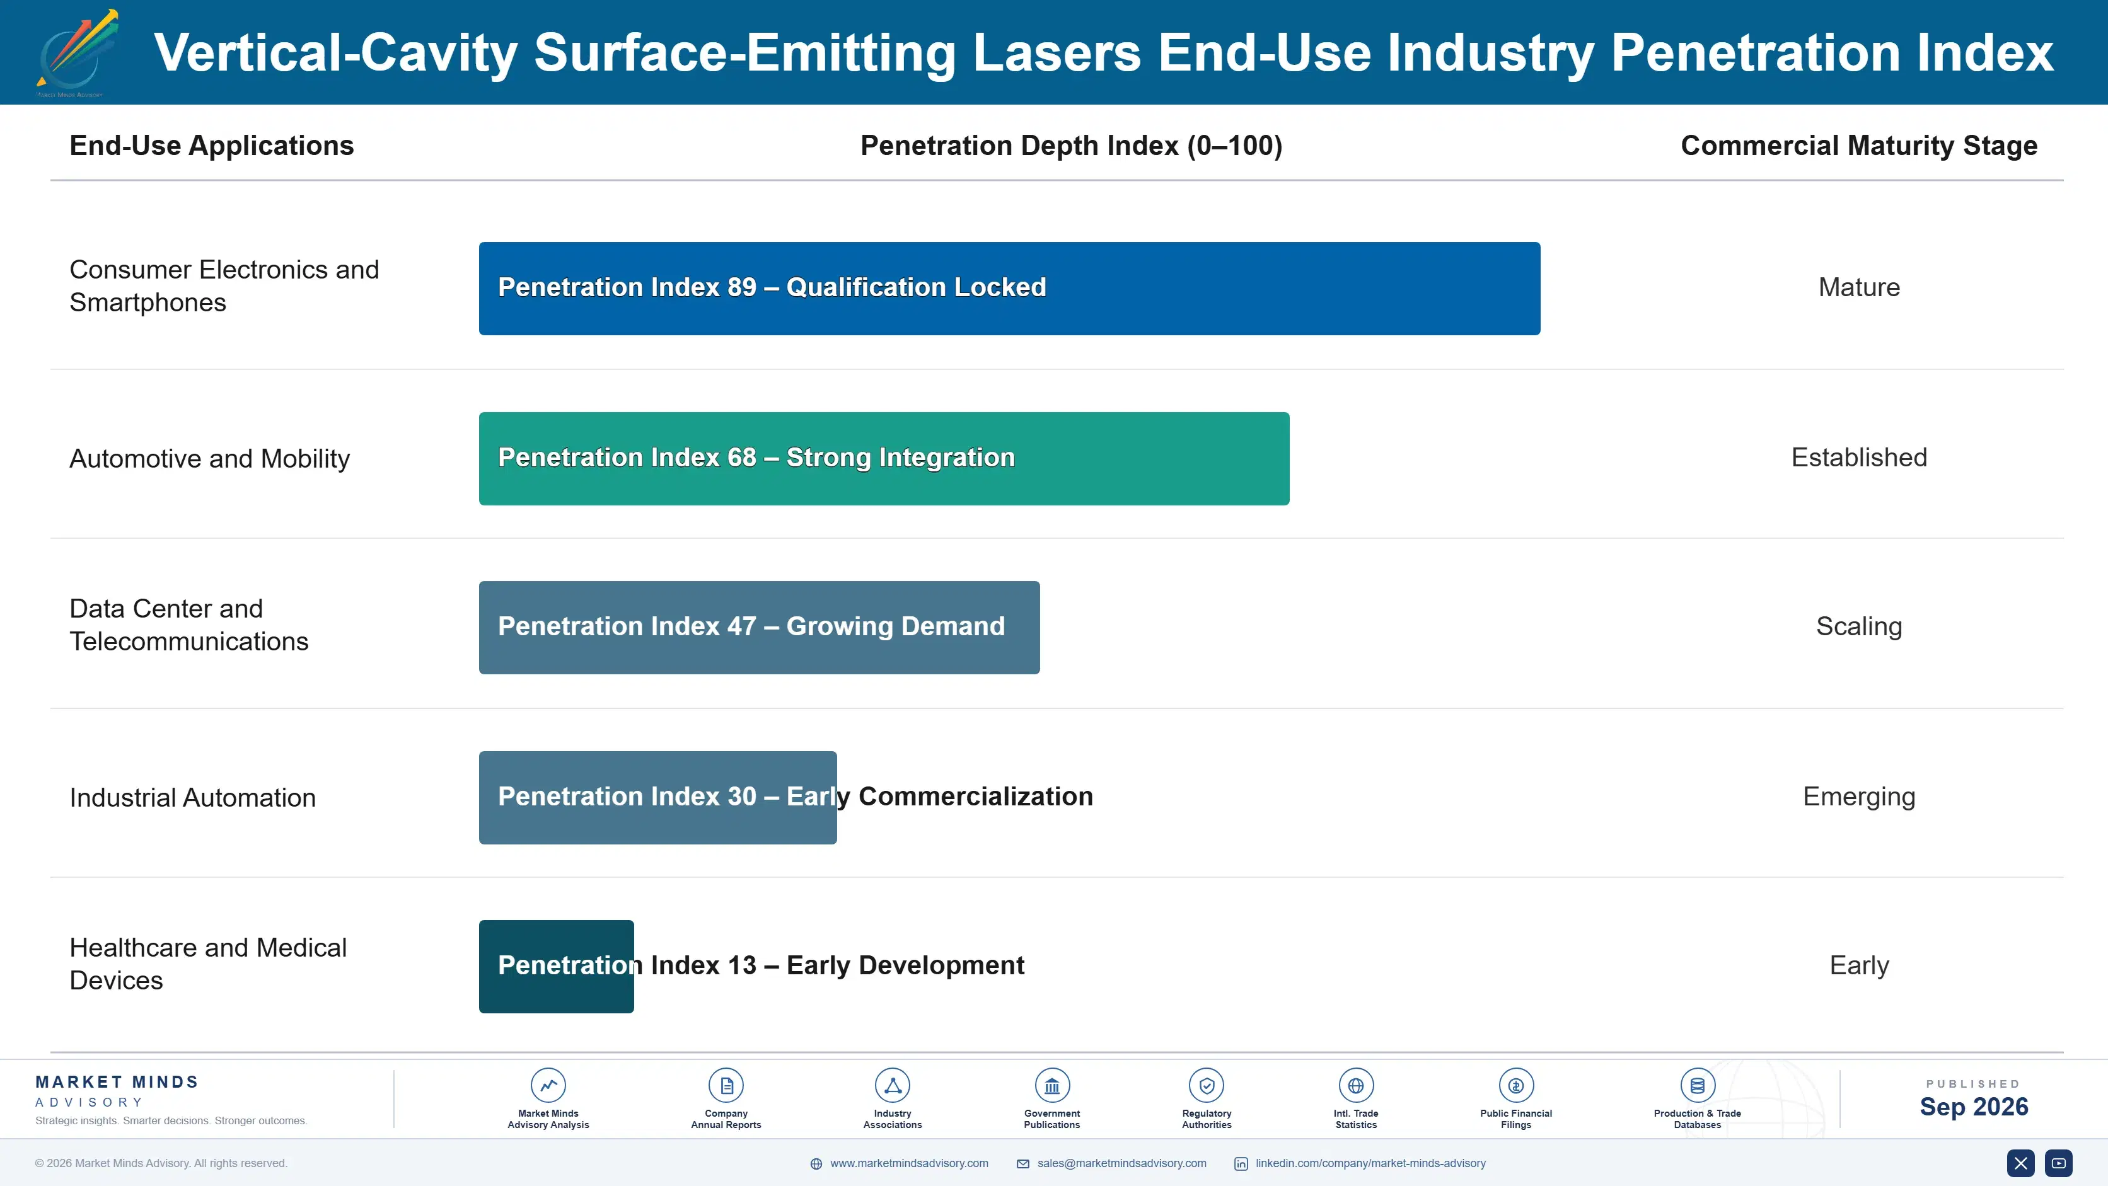Click the globe icon beside the website URL
Viewport: 2108px width, 1186px height.
816,1163
